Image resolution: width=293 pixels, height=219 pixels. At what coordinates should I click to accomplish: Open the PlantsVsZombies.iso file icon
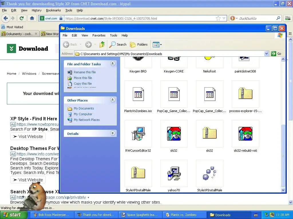138,94
